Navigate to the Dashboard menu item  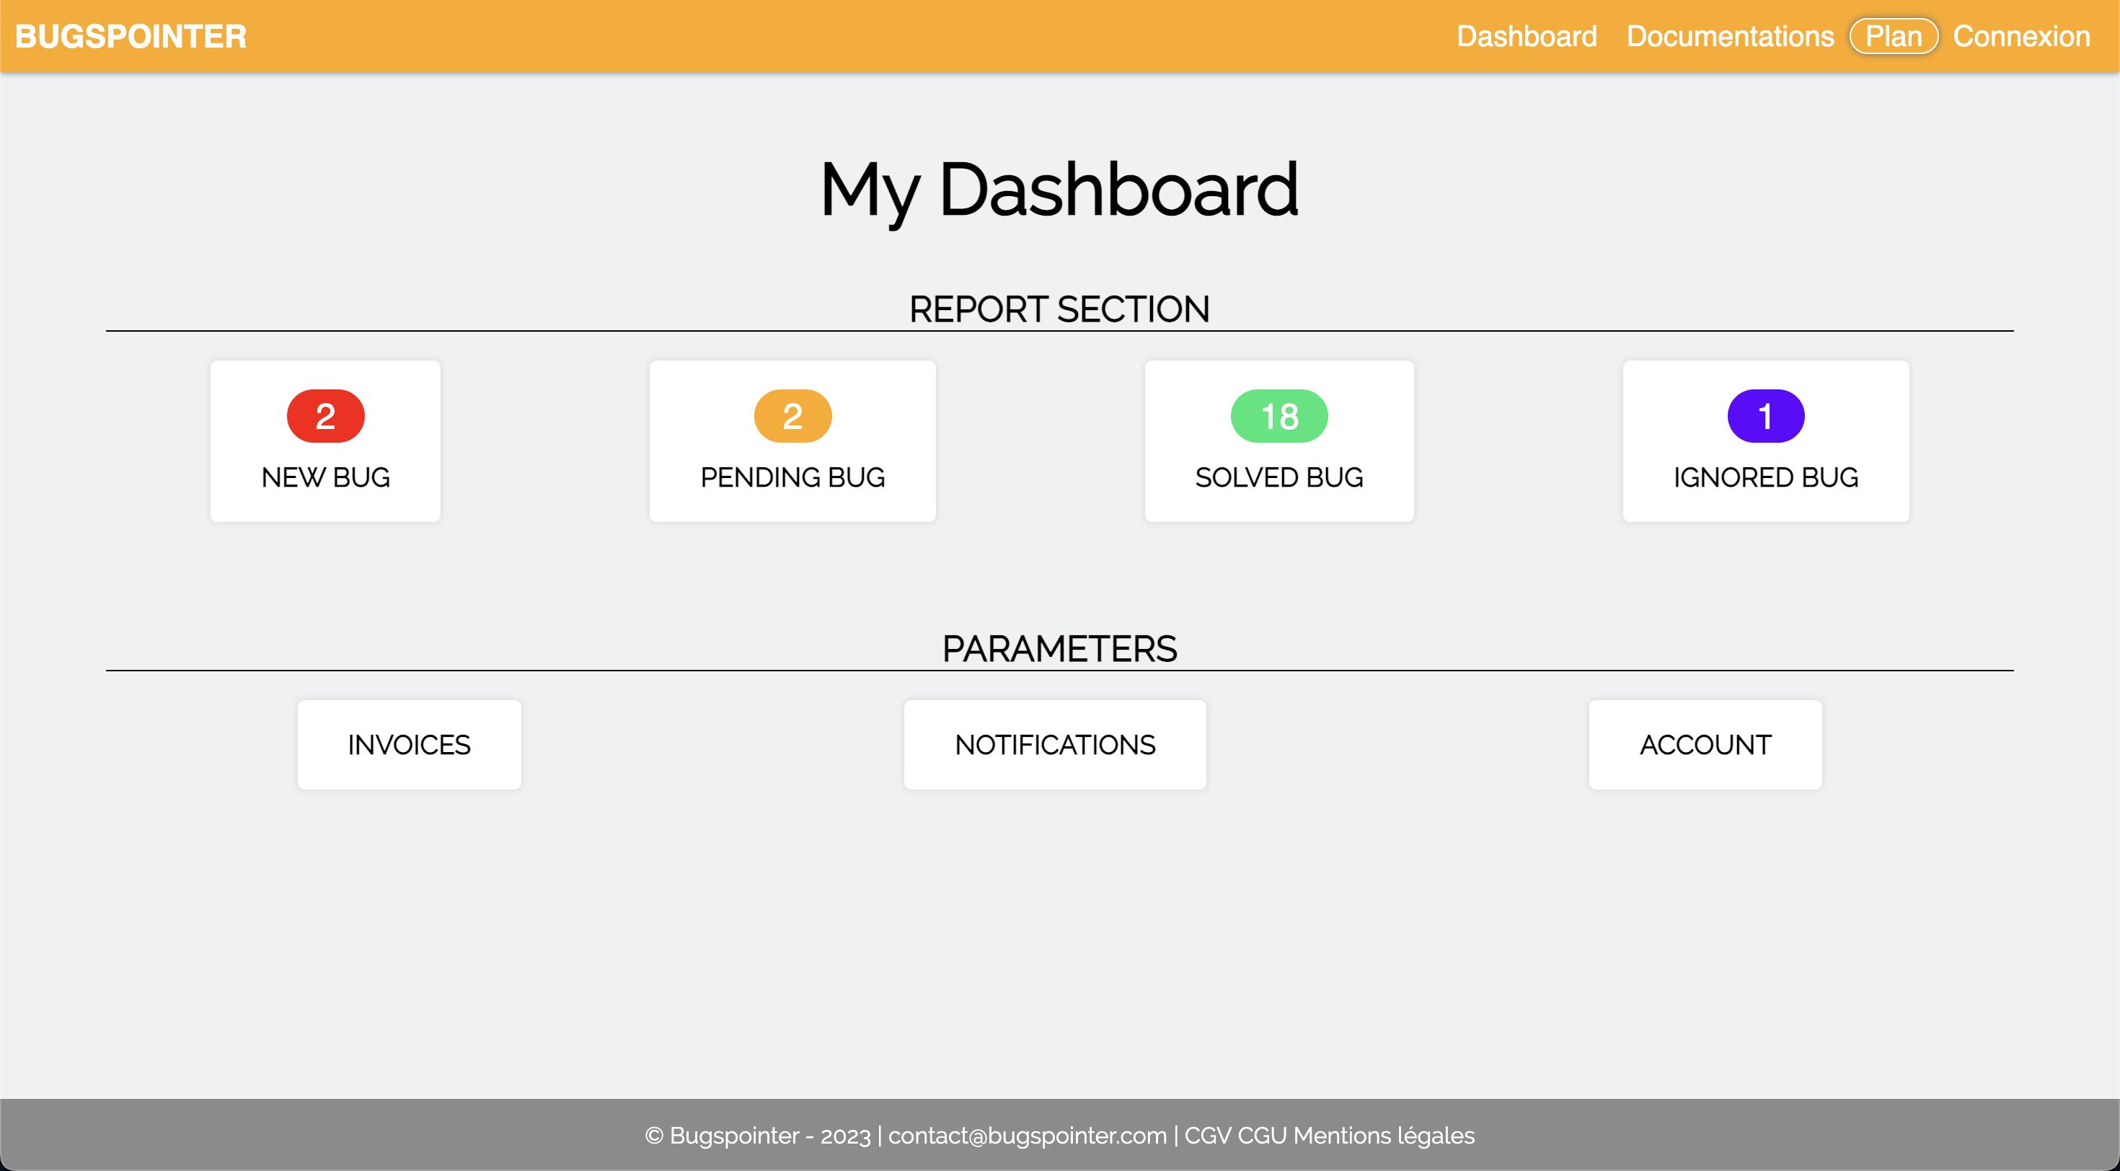[1527, 35]
